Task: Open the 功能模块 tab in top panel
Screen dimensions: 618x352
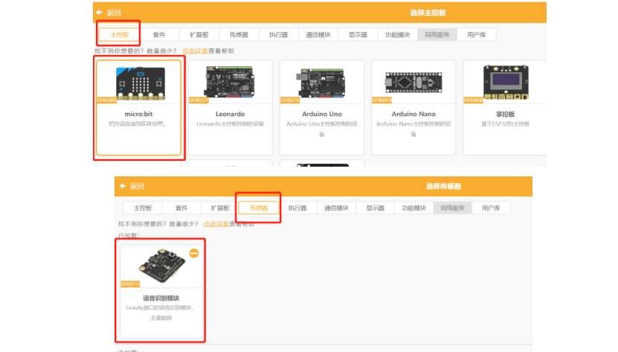Action: pos(398,35)
